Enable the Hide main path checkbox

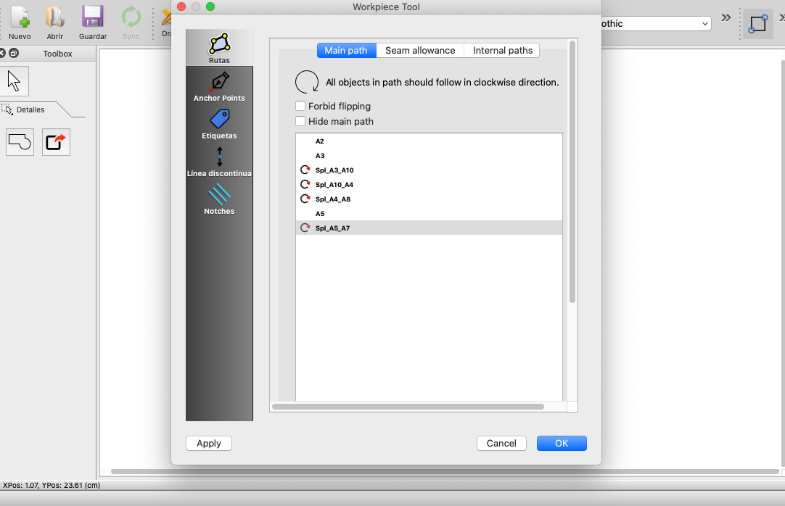[x=300, y=121]
